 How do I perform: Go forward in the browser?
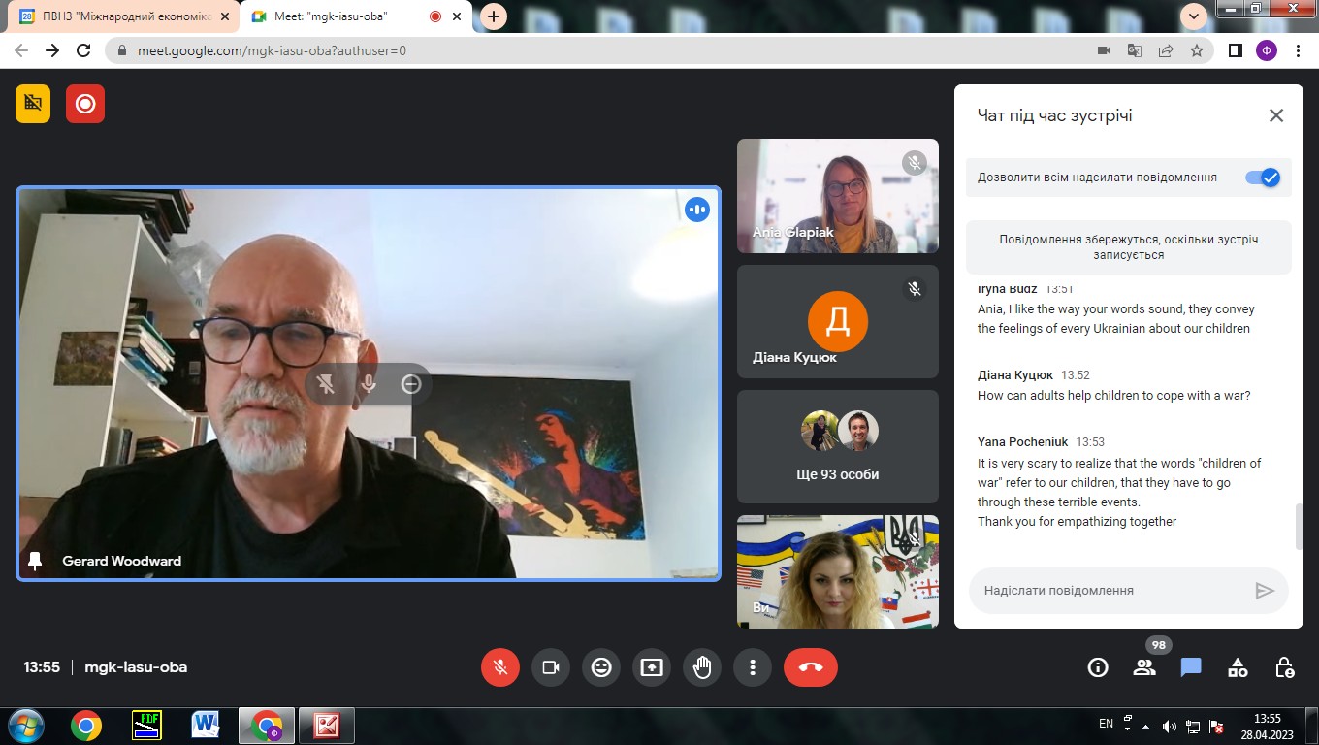52,50
